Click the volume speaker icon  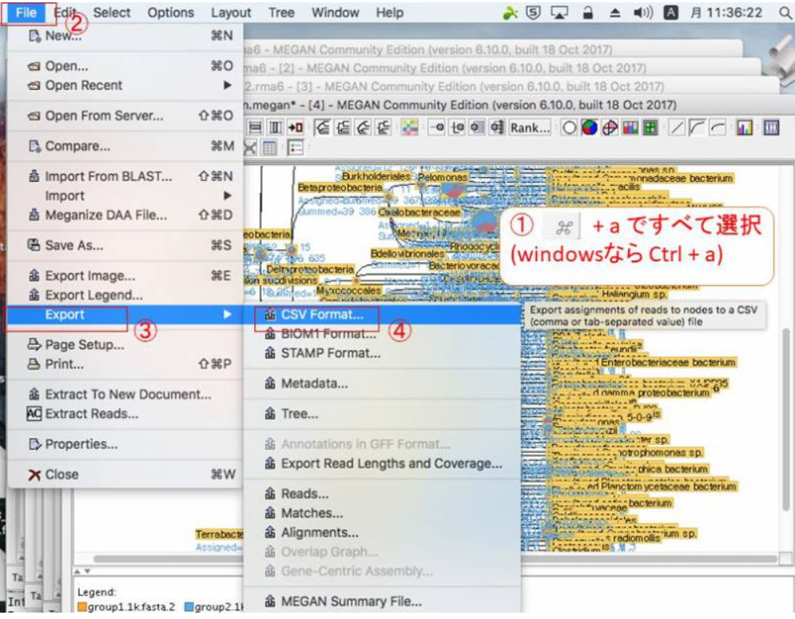coord(643,13)
